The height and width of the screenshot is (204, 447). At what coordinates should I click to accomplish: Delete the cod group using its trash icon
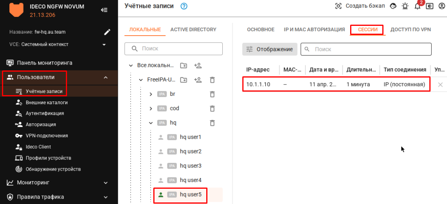coord(212,108)
